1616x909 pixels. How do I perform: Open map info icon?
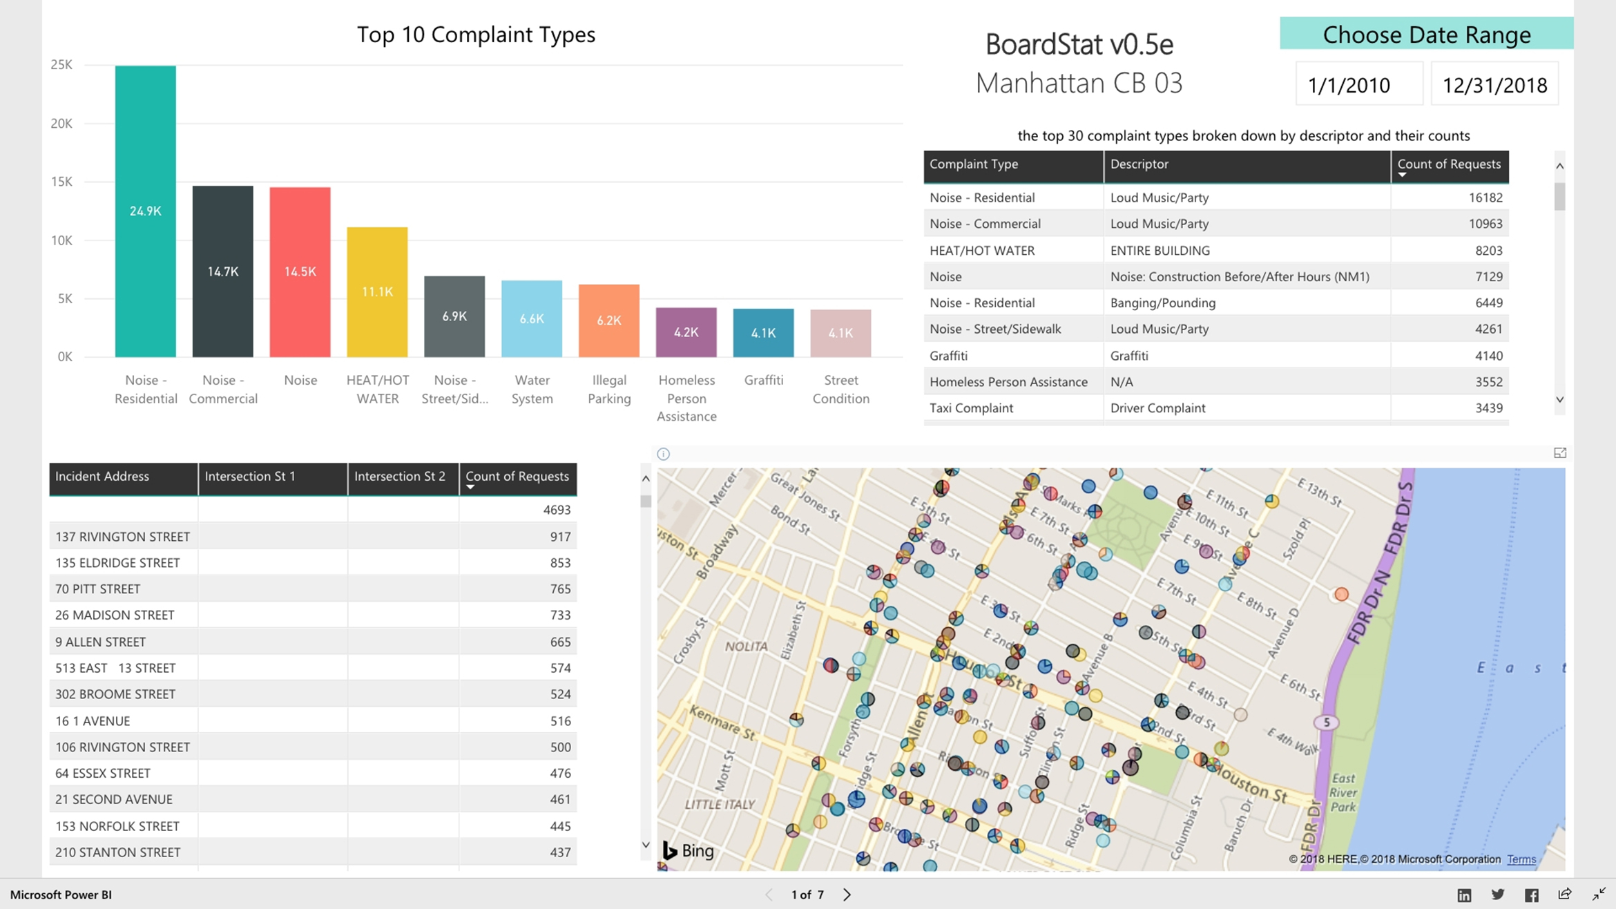[x=663, y=454]
